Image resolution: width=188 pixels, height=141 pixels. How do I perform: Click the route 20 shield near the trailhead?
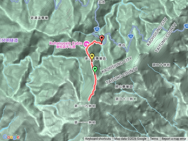(x=97, y=29)
